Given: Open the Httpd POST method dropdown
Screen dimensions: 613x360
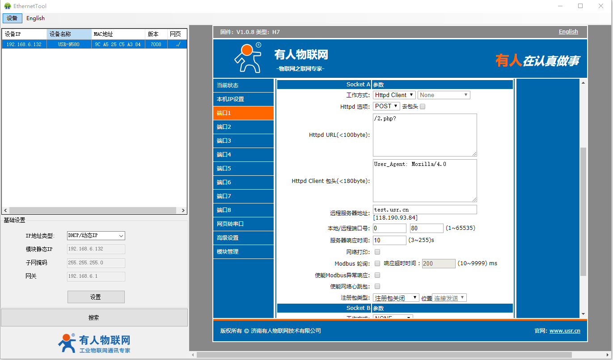Looking at the screenshot, I should click(x=386, y=106).
